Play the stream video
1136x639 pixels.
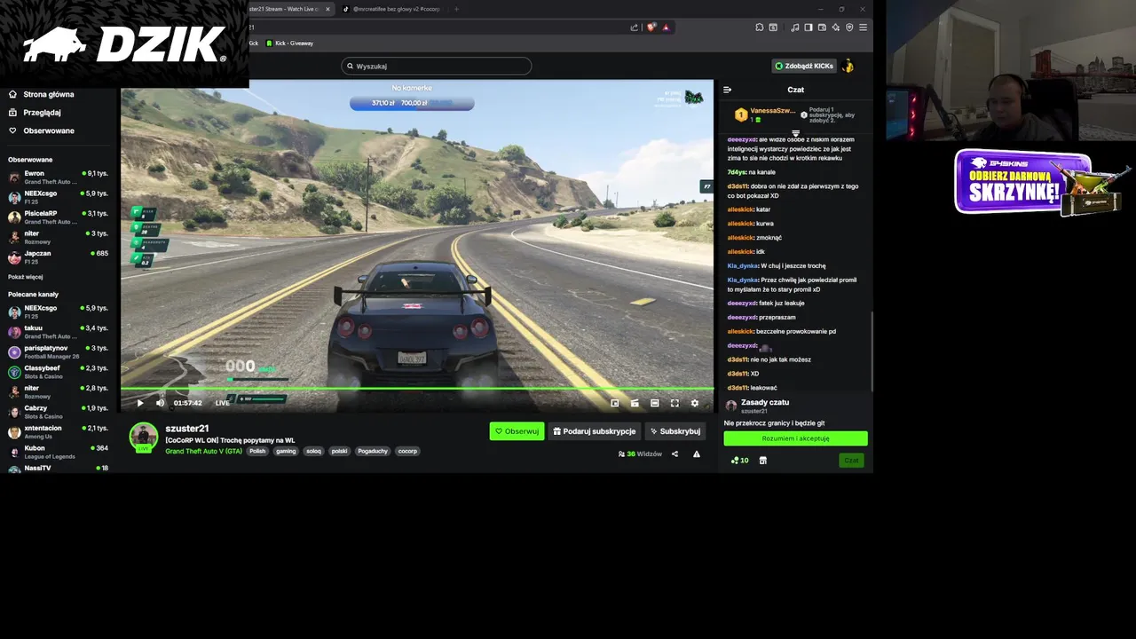pyautogui.click(x=140, y=403)
